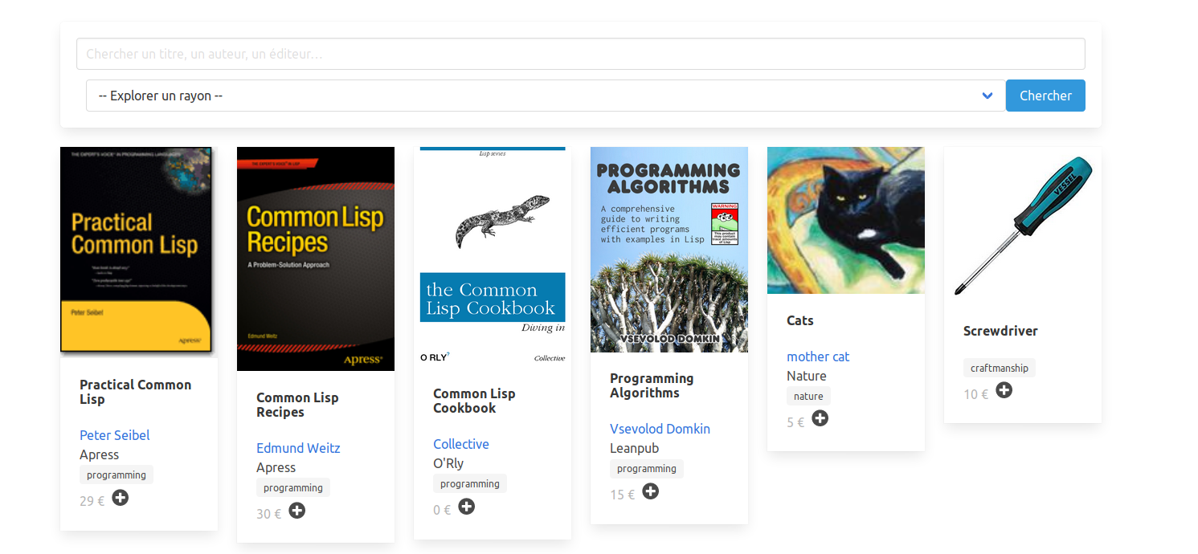Image resolution: width=1198 pixels, height=554 pixels.
Task: Add Screwdriver with plus icon
Action: [x=1004, y=390]
